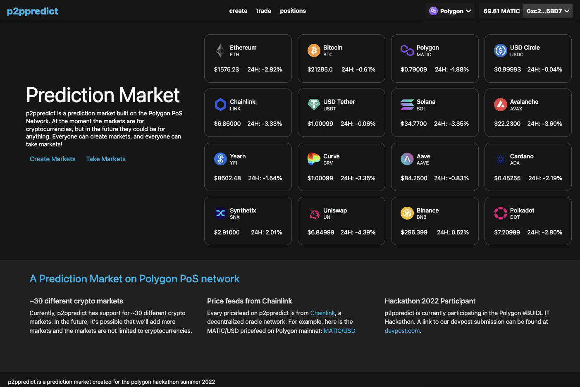Click the p2ppredict logo

33,11
